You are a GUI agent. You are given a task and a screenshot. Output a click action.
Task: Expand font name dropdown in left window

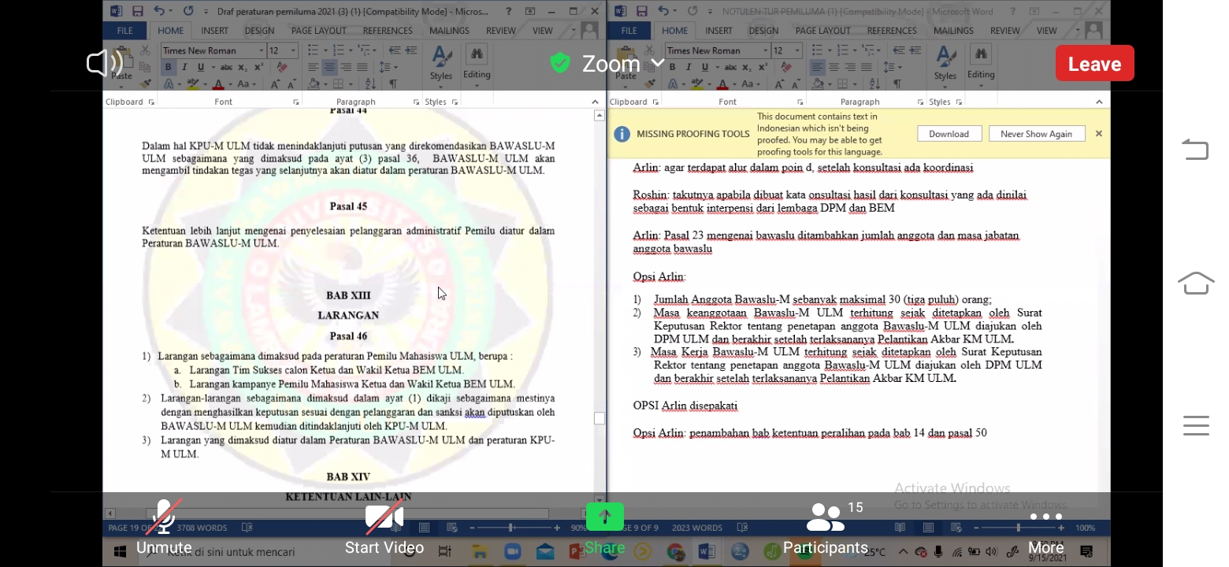[262, 50]
